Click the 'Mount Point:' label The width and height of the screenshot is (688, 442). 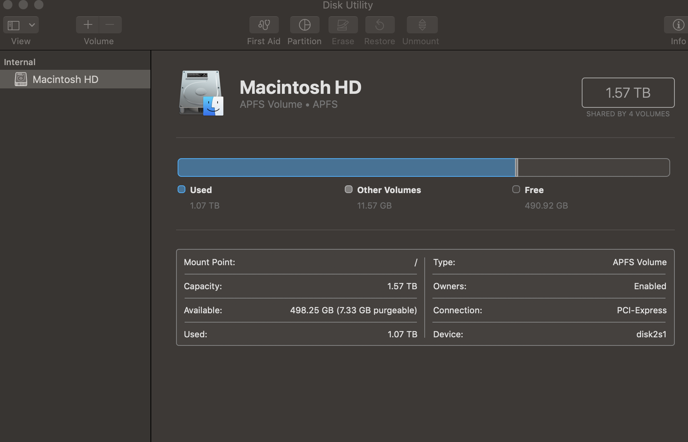tap(209, 262)
